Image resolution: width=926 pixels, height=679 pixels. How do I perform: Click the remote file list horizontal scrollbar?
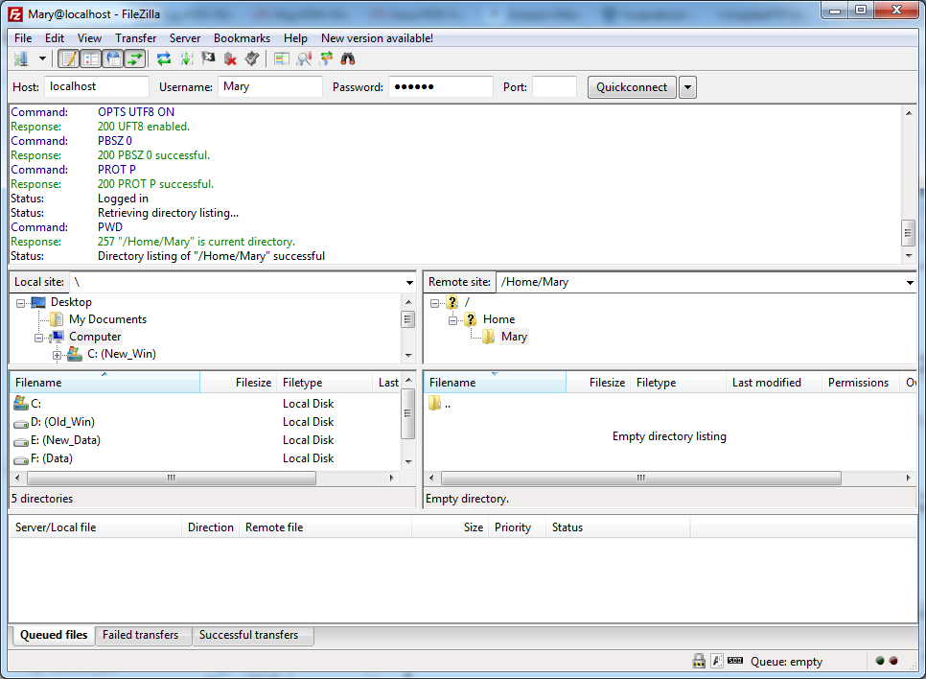point(640,478)
